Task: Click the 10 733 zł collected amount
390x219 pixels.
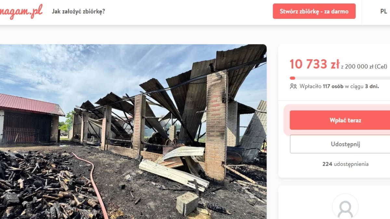Action: [x=315, y=64]
